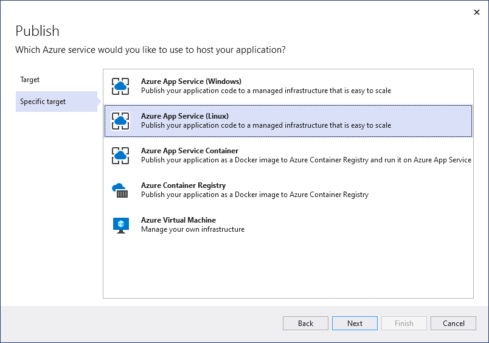The height and width of the screenshot is (343, 489).
Task: Click the Azure App Service (Windows) icon
Action: (x=120, y=86)
